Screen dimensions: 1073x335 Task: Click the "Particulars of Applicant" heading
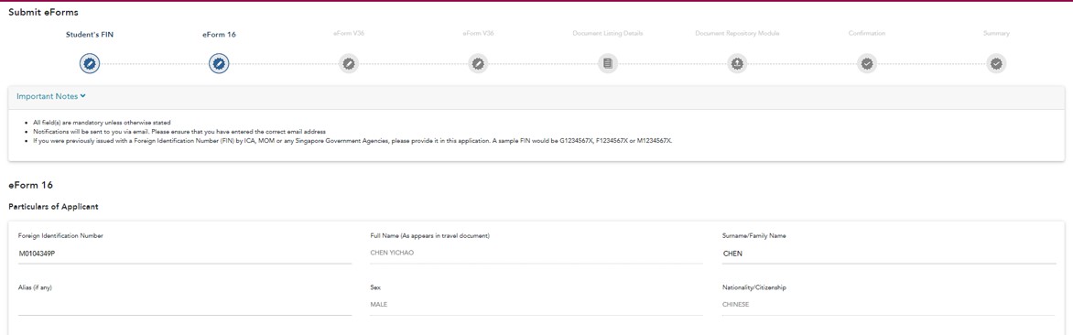coord(53,206)
